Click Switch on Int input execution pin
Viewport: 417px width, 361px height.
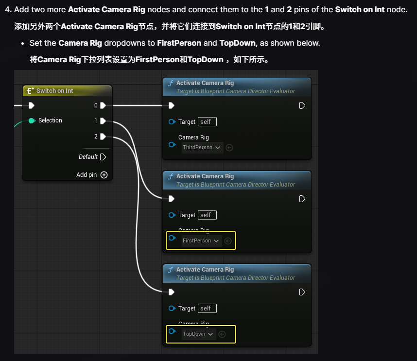[32, 105]
